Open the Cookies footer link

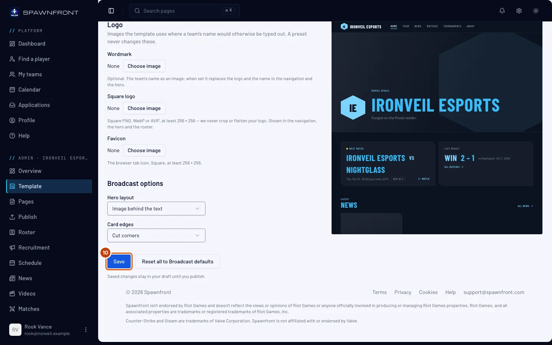[428, 292]
